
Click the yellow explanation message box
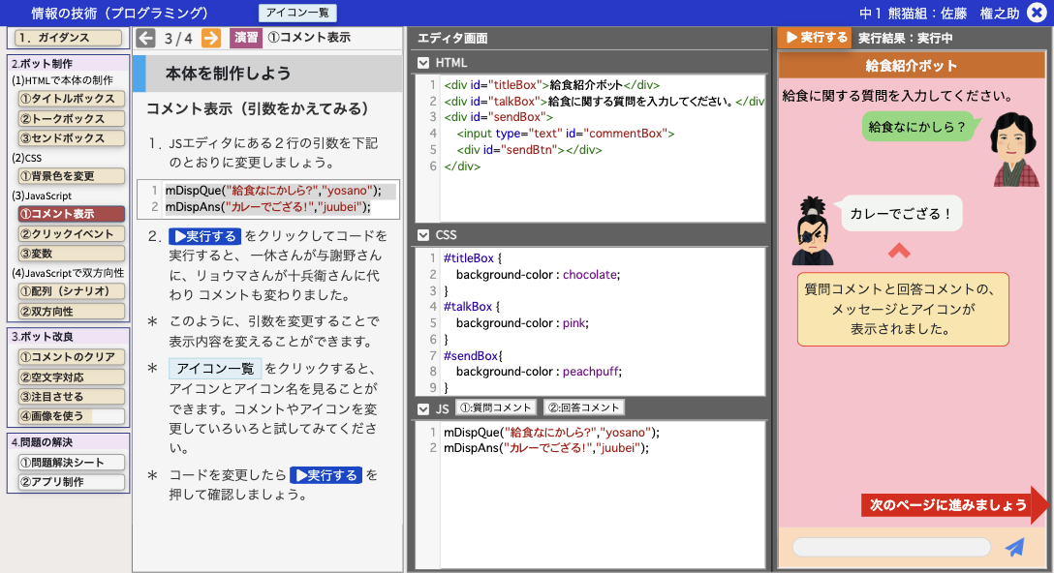pyautogui.click(x=903, y=309)
